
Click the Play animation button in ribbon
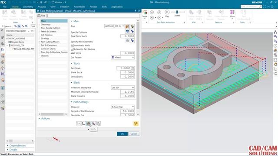tap(167, 12)
